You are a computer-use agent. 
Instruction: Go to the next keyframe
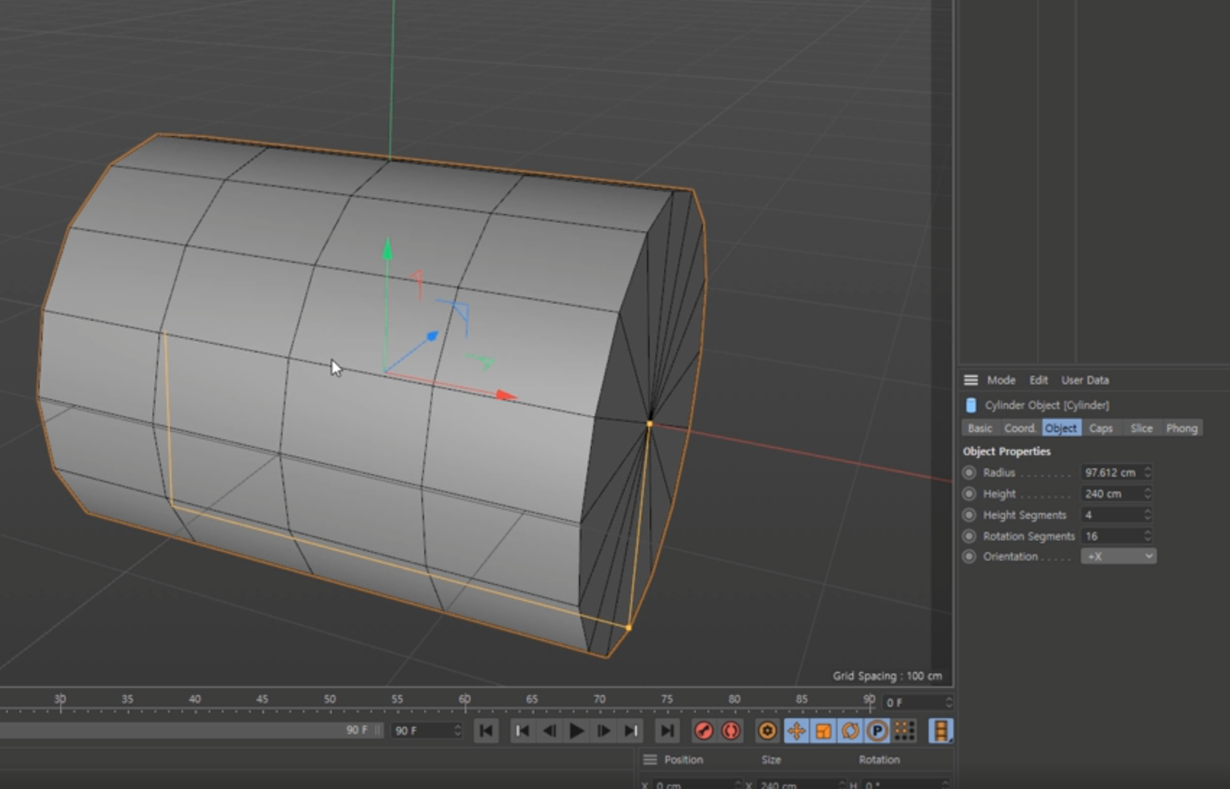(631, 730)
